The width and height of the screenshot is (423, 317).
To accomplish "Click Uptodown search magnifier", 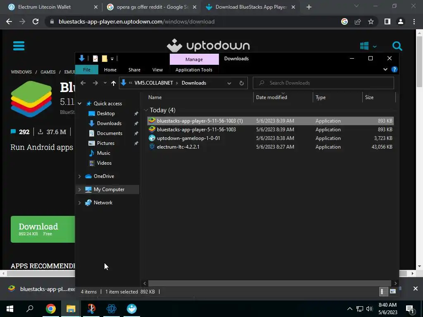I will pyautogui.click(x=397, y=46).
